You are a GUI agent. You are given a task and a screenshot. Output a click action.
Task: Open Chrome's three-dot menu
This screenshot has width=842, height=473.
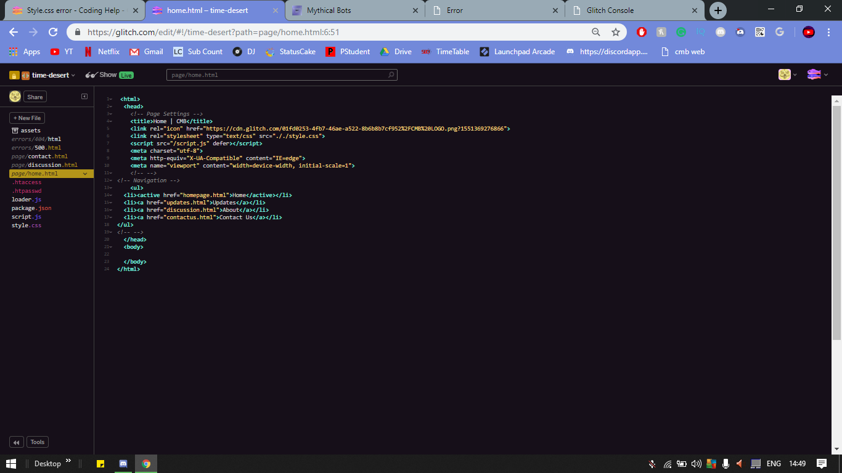829,32
